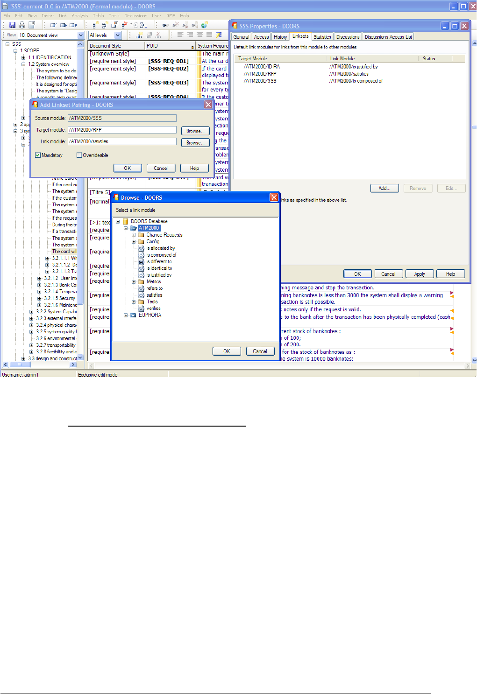
Task: Switch to the Statistics tab
Action: pos(322,37)
